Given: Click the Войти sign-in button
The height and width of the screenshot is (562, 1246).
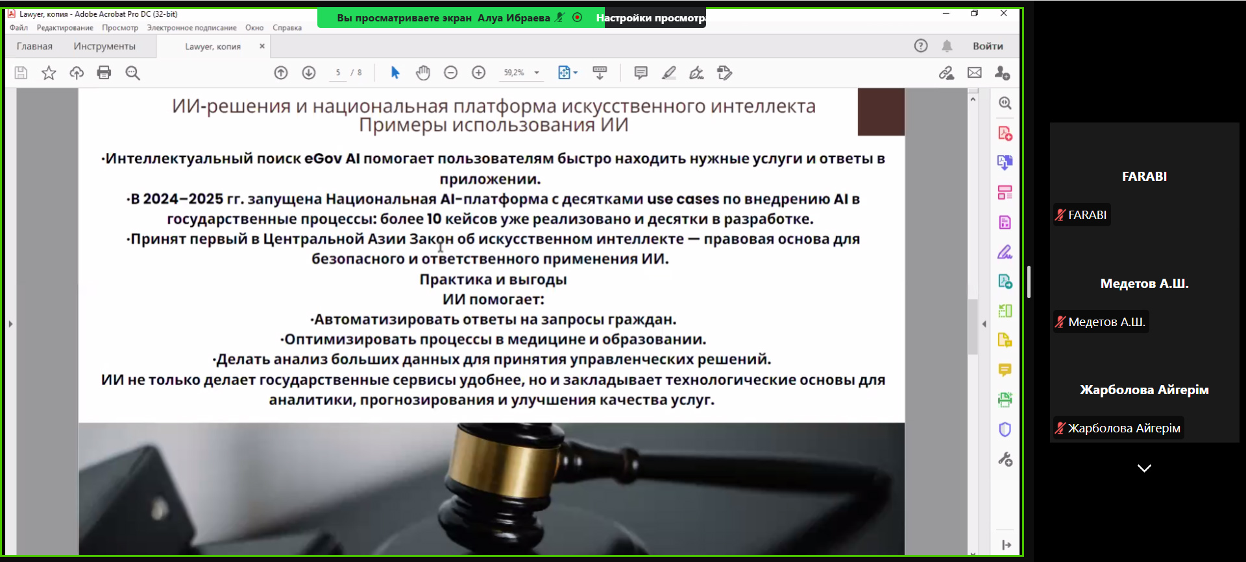Looking at the screenshot, I should tap(987, 46).
